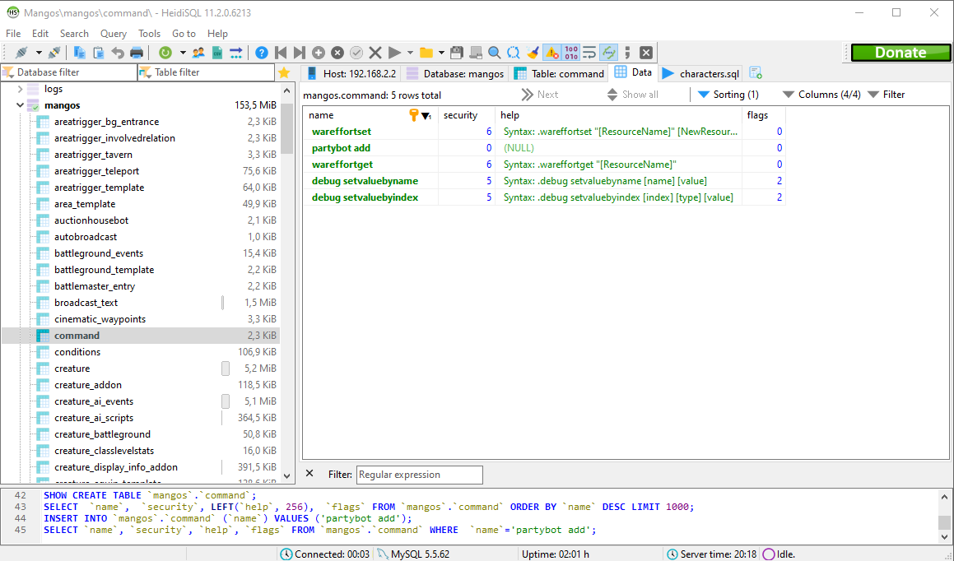This screenshot has width=954, height=561.
Task: Switch to the Table: command tab
Action: [x=559, y=73]
